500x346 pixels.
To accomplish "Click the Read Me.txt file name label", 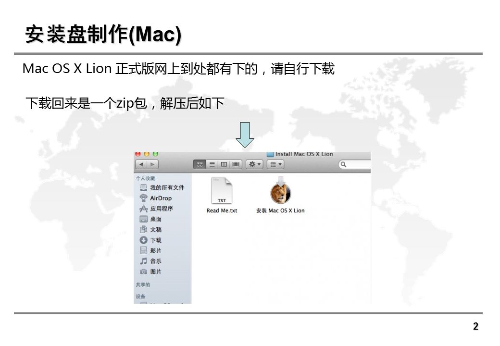I will point(222,210).
